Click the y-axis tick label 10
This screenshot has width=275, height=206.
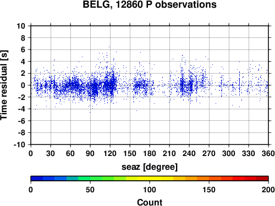click(21, 26)
